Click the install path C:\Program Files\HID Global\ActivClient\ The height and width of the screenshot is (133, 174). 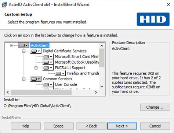point(37,106)
